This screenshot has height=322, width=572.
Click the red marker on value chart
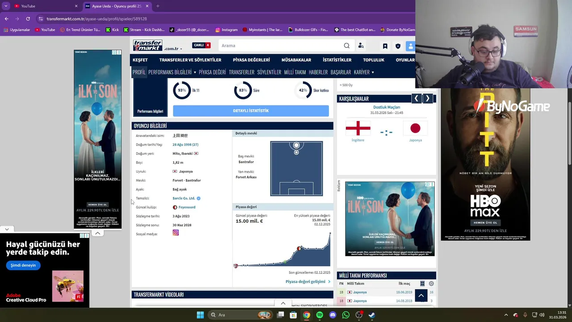[x=299, y=249]
